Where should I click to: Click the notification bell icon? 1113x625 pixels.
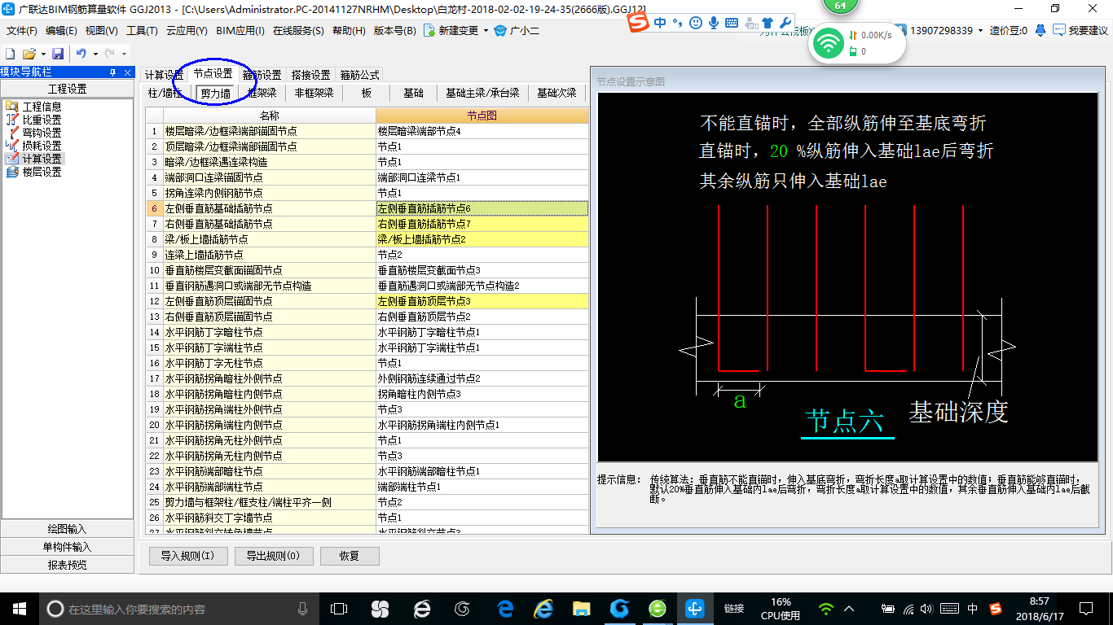[x=1040, y=31]
